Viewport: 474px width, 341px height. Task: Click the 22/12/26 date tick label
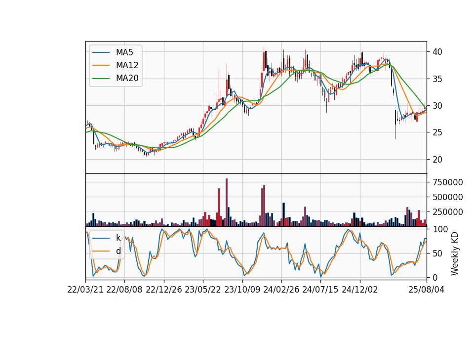click(164, 290)
